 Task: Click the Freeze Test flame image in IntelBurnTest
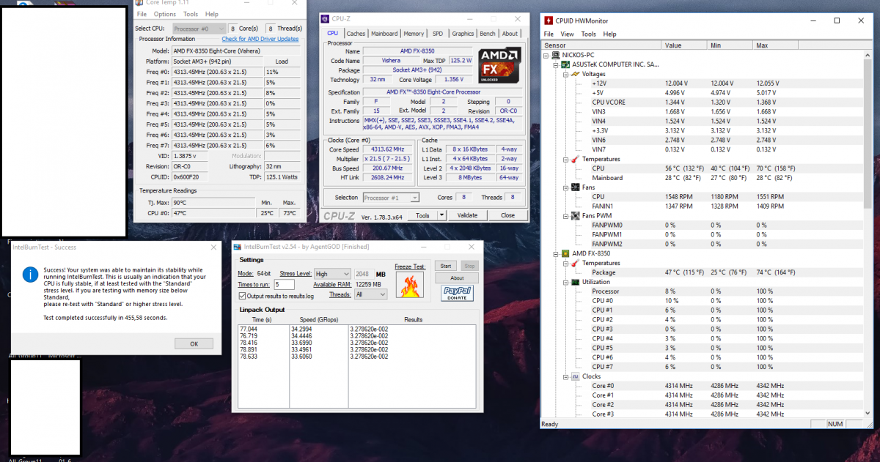(410, 285)
